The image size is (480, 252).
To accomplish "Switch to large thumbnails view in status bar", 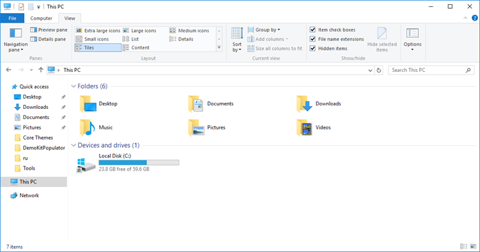I will (473, 247).
